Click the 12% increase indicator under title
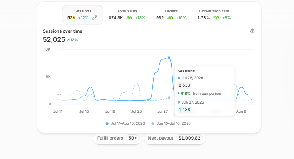This screenshot has height=159, width=294. tap(72, 40)
